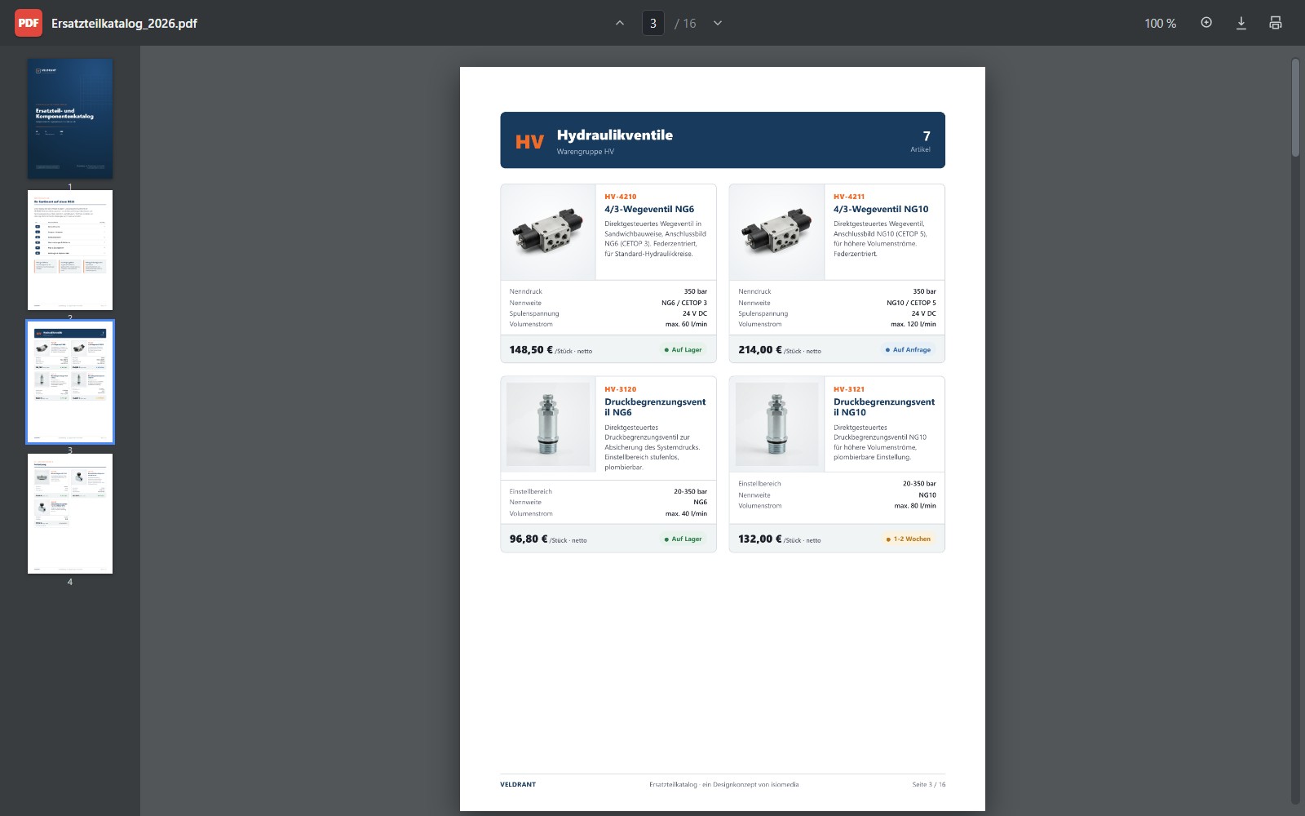Click the Auf Anfrage badge

908,350
